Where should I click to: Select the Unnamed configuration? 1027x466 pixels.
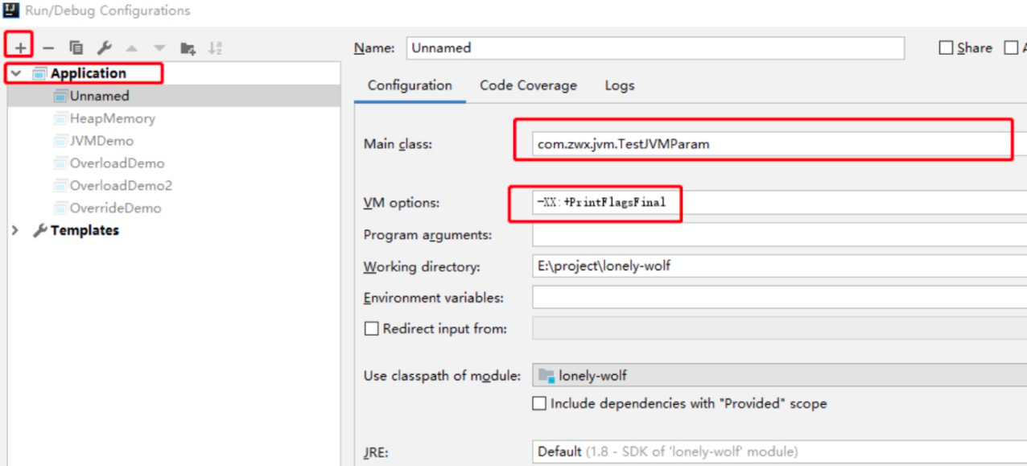pyautogui.click(x=174, y=96)
